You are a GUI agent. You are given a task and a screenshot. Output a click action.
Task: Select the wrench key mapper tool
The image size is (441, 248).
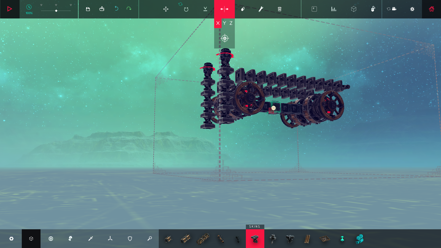point(261,9)
